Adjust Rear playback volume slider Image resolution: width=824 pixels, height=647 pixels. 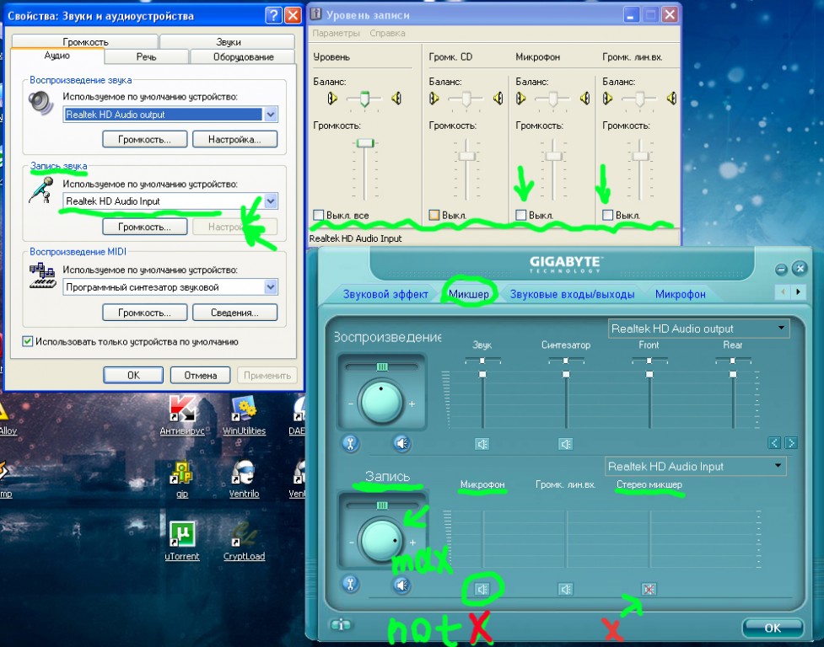(x=733, y=374)
